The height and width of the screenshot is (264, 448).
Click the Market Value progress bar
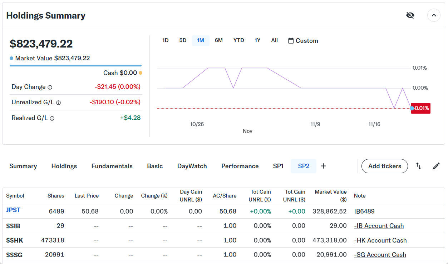pyautogui.click(x=75, y=65)
